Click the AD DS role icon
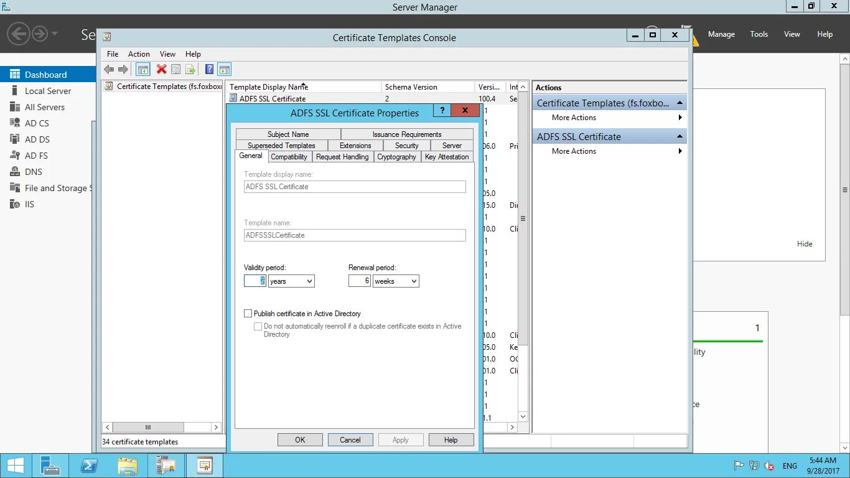 click(15, 139)
